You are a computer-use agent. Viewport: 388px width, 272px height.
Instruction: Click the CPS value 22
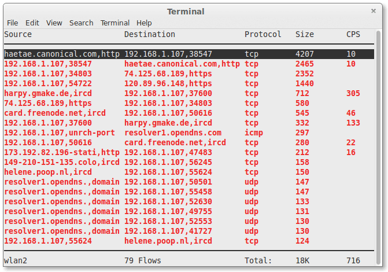coord(351,142)
